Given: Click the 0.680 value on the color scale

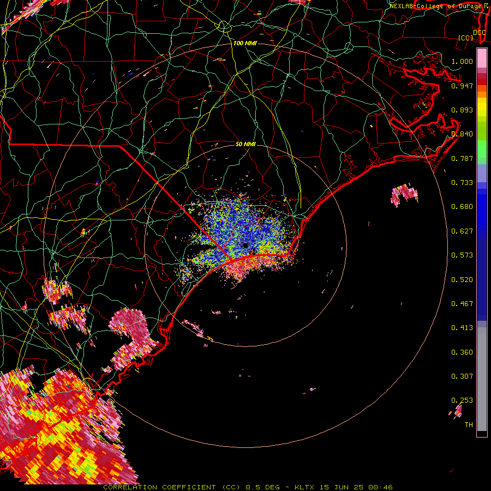Looking at the screenshot, I should click(462, 207).
